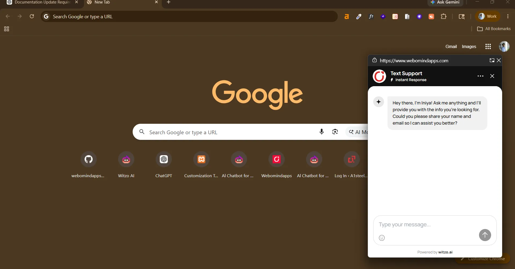This screenshot has height=269, width=515.
Task: Open the Log In A1steel shortcut
Action: (351, 165)
